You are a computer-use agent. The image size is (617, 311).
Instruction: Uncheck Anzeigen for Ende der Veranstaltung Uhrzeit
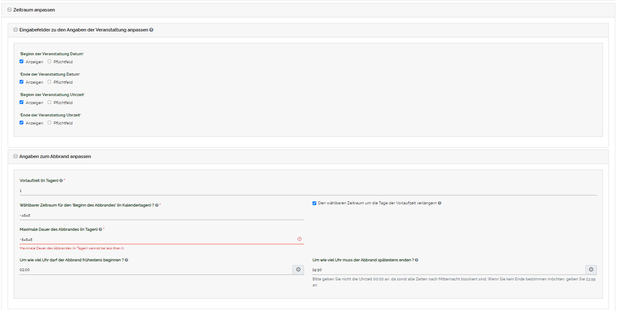[22, 123]
